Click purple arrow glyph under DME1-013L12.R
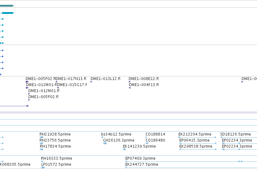 (x=91, y=82)
